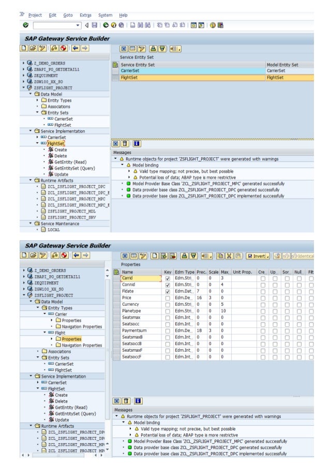
Task: Click the scissors Cut icon in Properties toolbar
Action: 229,256
